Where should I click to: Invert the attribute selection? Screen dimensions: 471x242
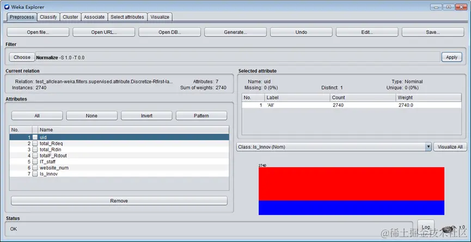pyautogui.click(x=146, y=116)
